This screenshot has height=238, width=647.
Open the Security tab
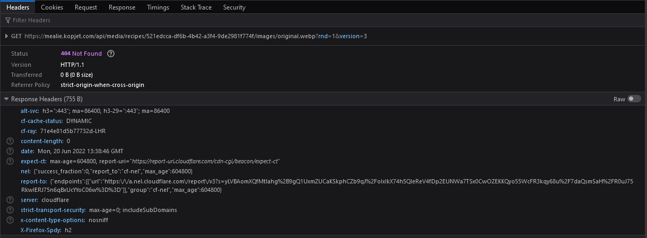point(234,7)
